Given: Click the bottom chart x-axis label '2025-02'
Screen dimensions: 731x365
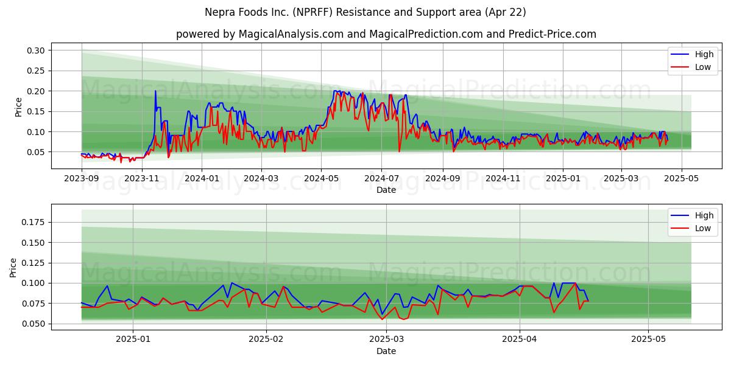Looking at the screenshot, I should pos(267,339).
